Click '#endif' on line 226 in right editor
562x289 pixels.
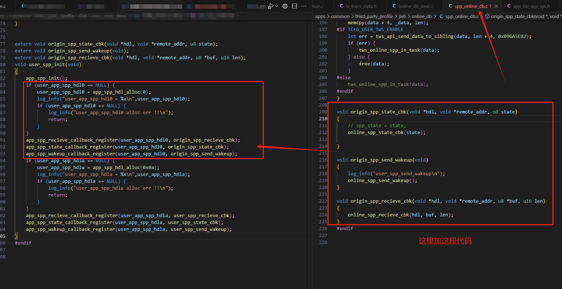345,229
